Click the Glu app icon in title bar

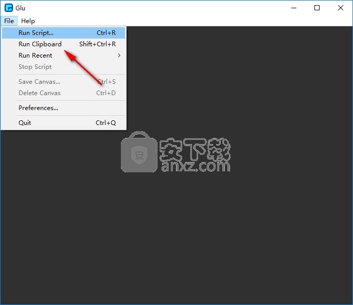9,8
